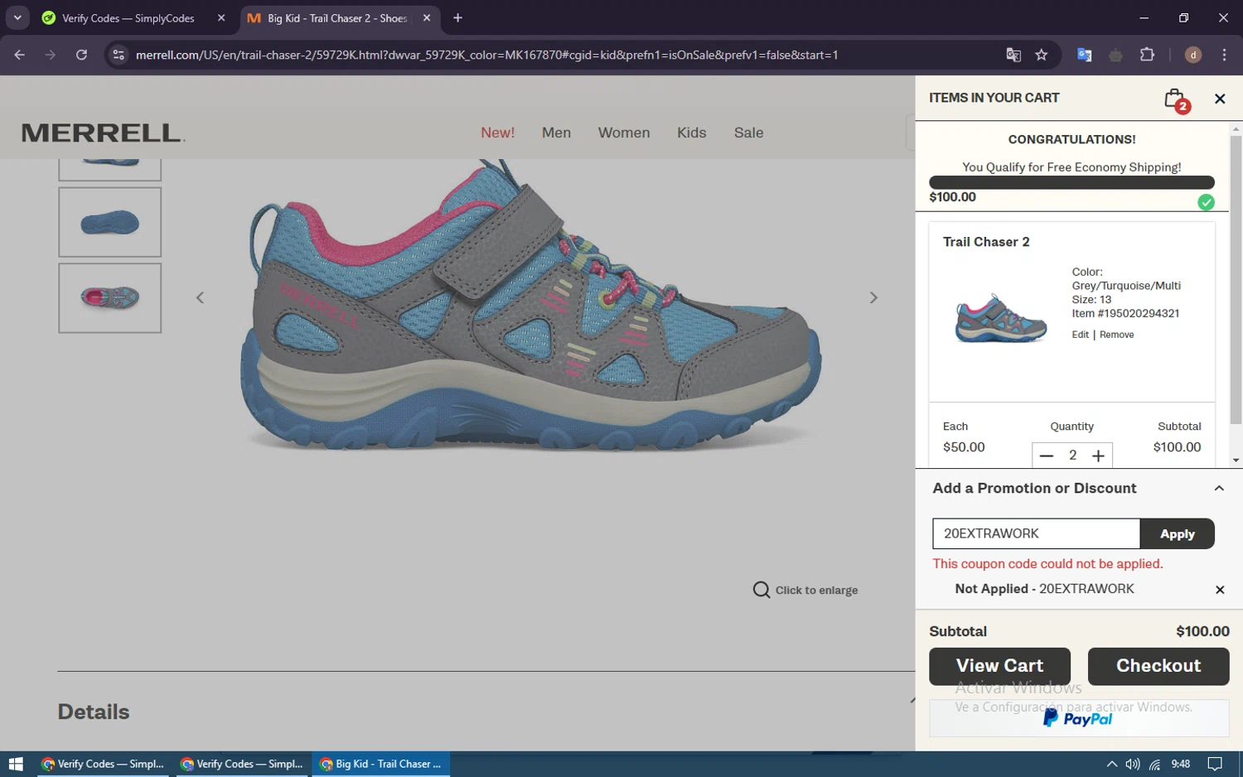
Task: Edit the Trail Chaser 2 cart item
Action: coord(1080,335)
